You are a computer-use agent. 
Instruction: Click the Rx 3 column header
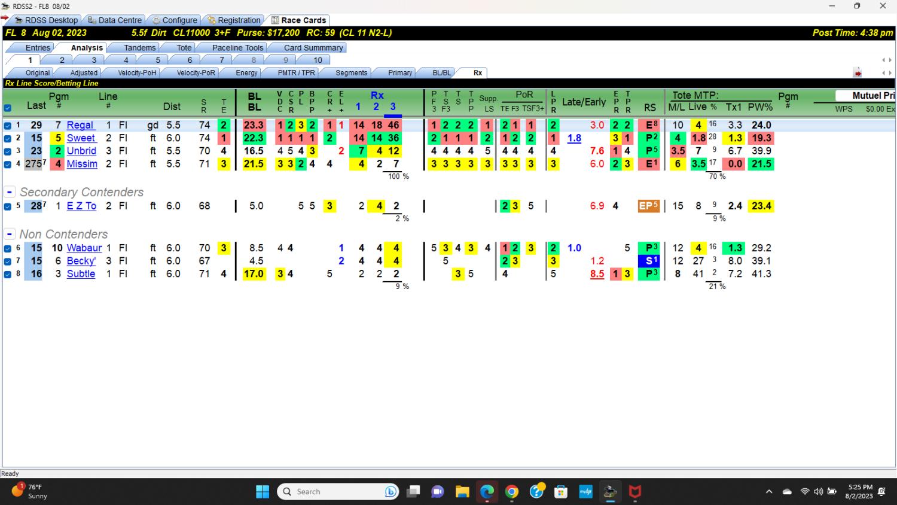click(x=393, y=107)
